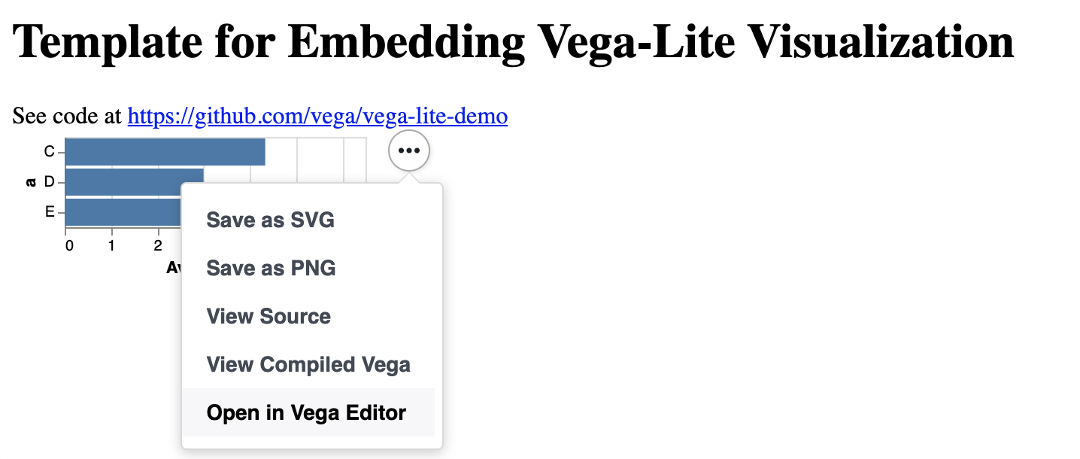
Task: Click the y-axis title "a"
Action: tap(31, 182)
